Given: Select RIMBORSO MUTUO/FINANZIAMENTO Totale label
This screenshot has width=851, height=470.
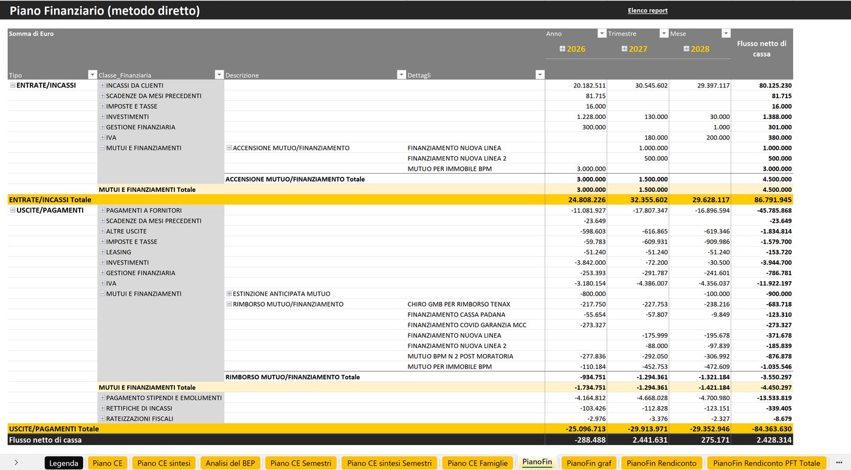Looking at the screenshot, I should coord(292,377).
